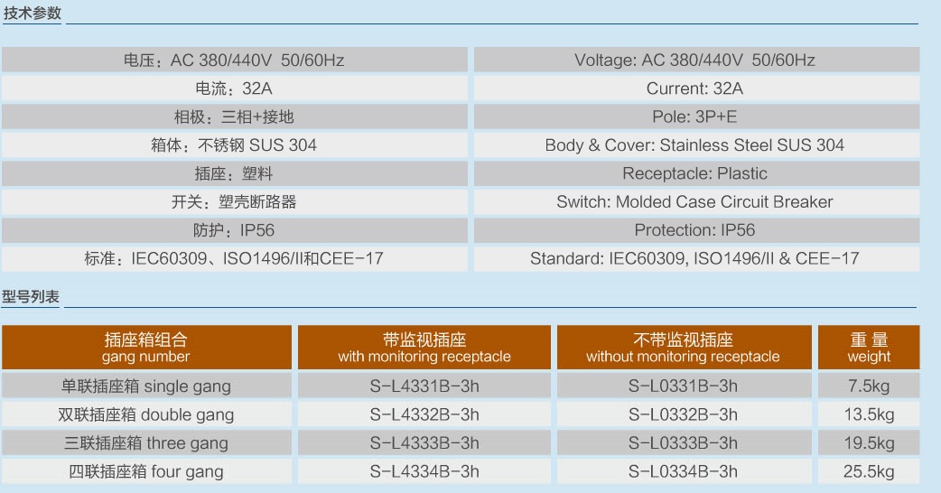Click the weight column header
Screen dimensions: 941x493
point(869,348)
